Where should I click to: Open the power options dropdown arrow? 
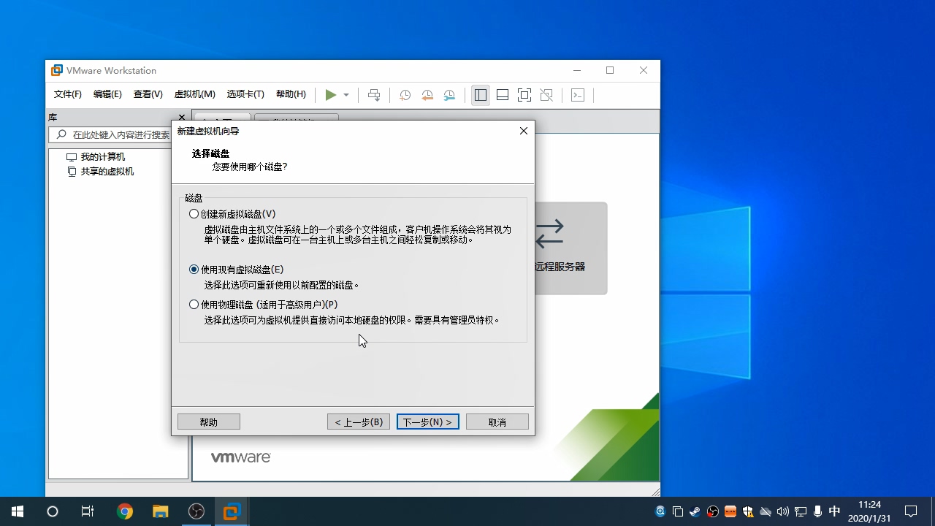click(346, 95)
